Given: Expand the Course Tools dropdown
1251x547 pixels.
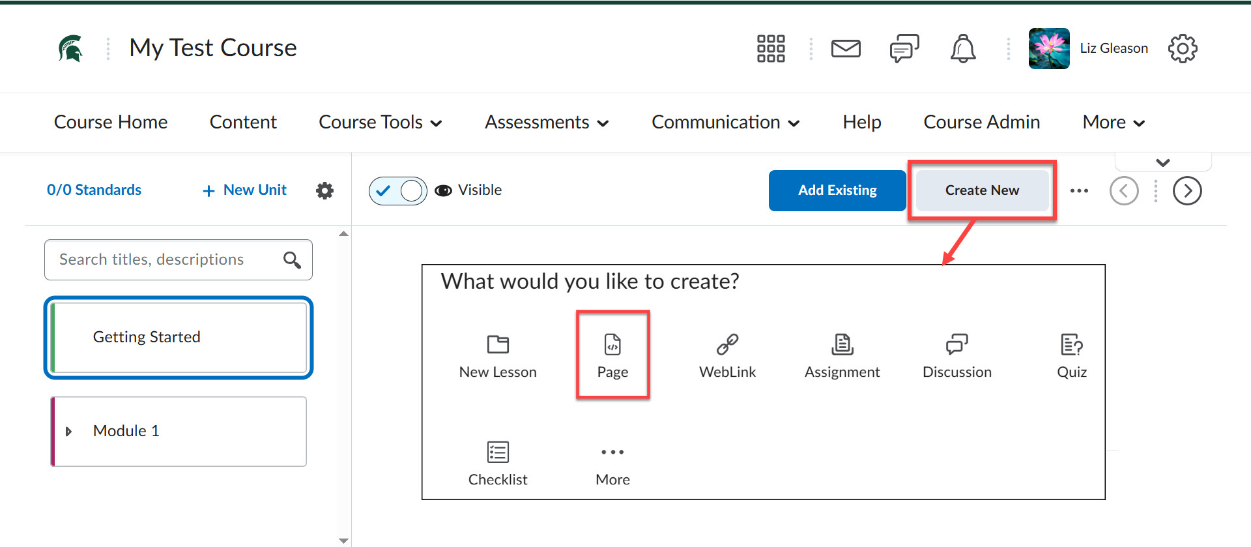Looking at the screenshot, I should click(380, 123).
